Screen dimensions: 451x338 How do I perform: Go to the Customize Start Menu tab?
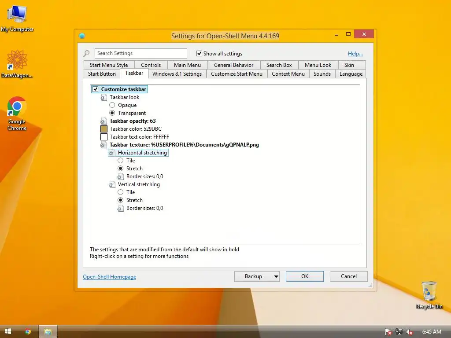237,74
